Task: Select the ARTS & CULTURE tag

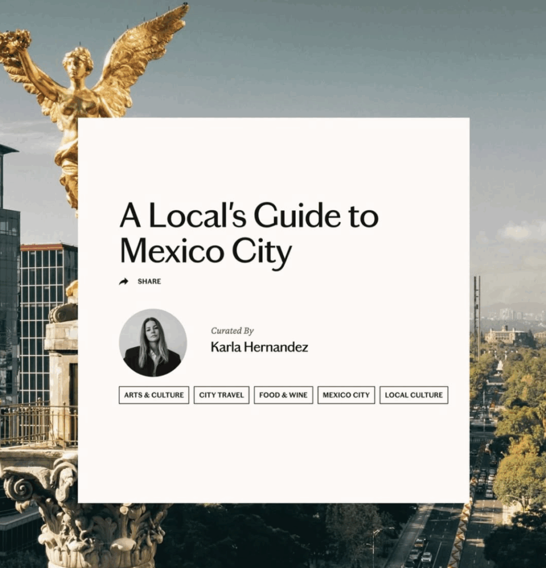Action: [x=154, y=395]
